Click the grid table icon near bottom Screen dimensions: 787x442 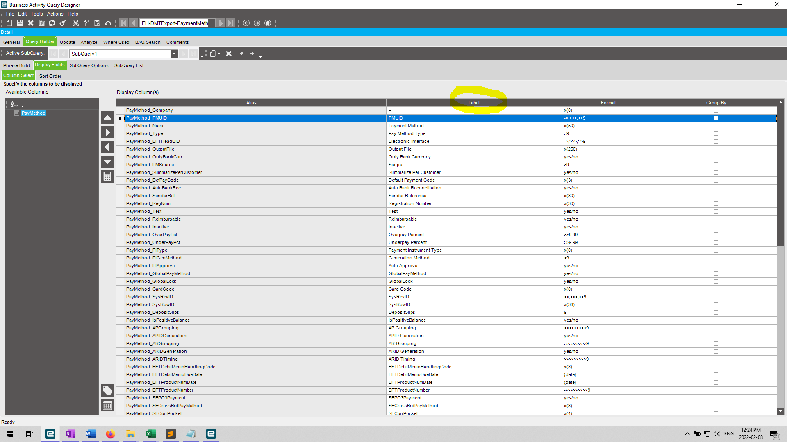107,405
